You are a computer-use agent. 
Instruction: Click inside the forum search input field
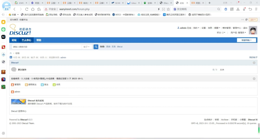(47, 47)
